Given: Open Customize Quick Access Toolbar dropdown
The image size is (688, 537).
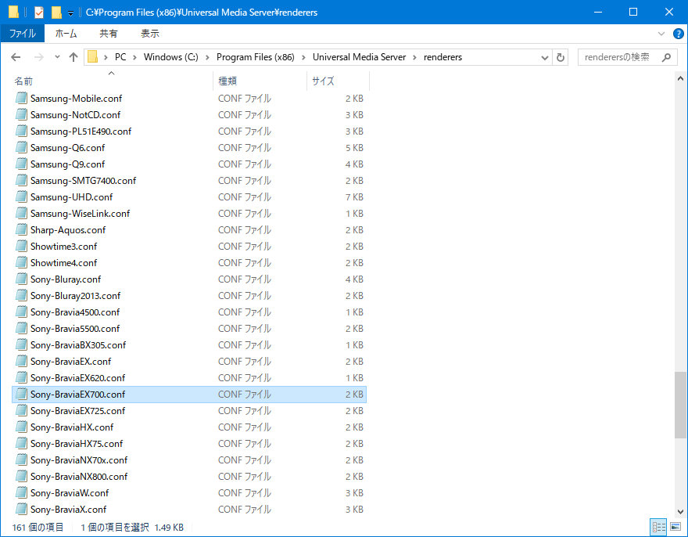Looking at the screenshot, I should click(x=70, y=13).
